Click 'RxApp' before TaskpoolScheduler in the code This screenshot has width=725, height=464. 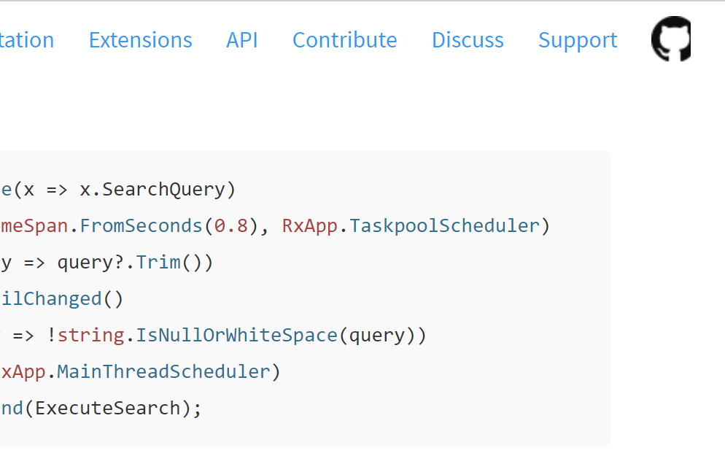(310, 226)
